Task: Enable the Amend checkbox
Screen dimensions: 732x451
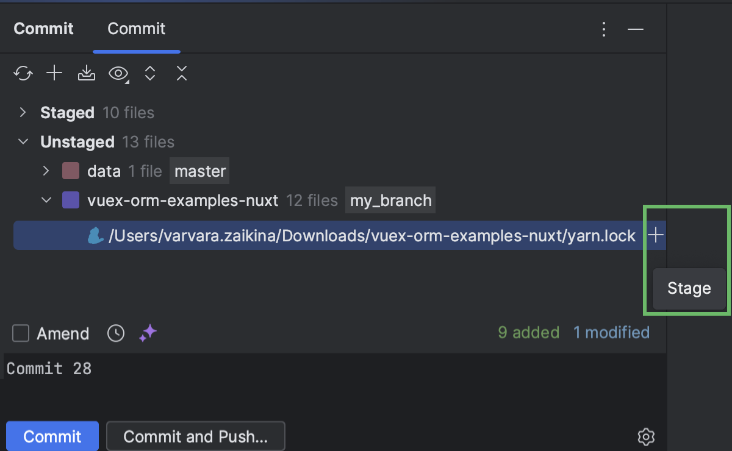Action: pos(20,333)
